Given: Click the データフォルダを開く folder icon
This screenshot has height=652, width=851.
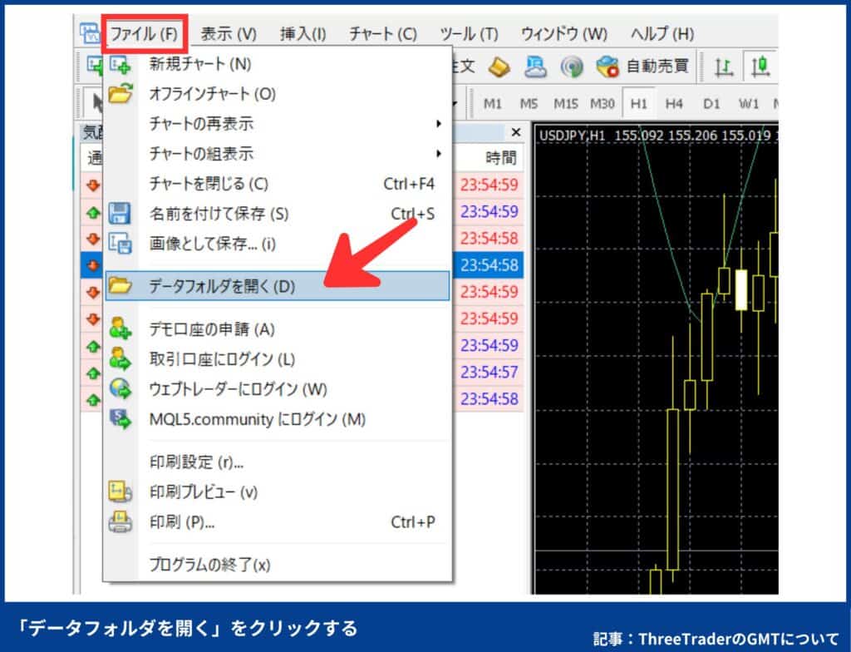Looking at the screenshot, I should (x=121, y=284).
